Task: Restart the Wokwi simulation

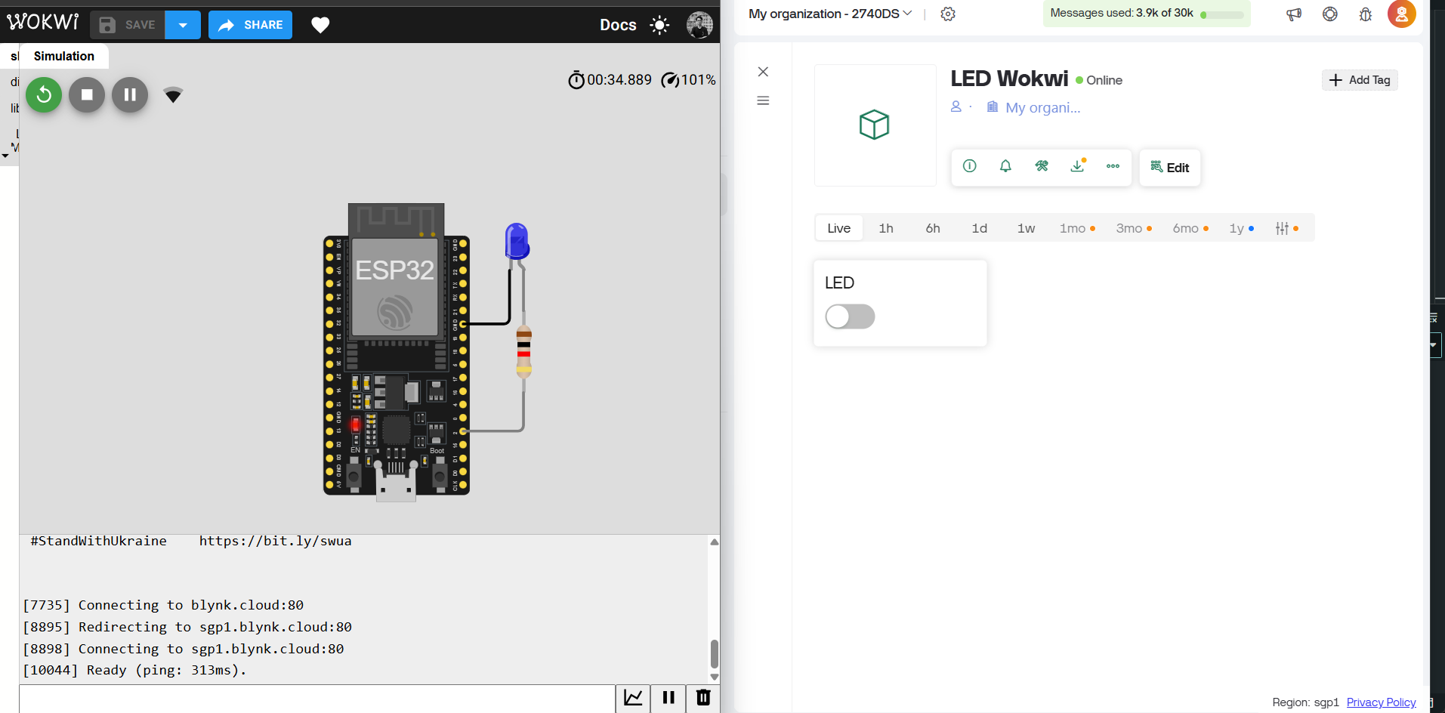Action: point(44,95)
